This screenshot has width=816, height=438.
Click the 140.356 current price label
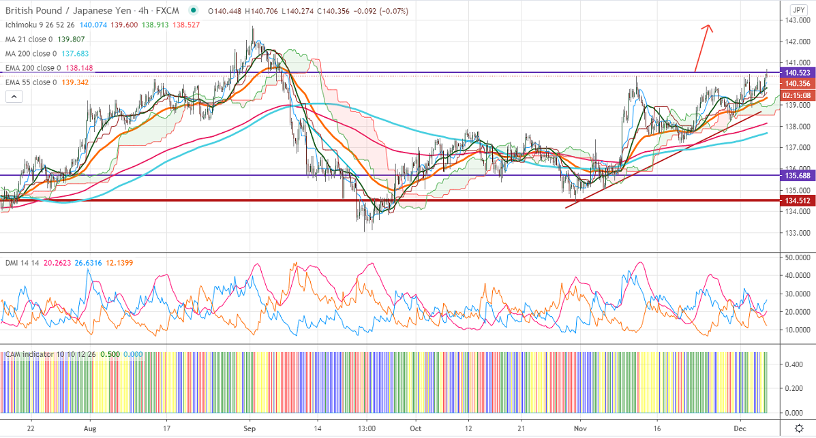click(798, 84)
